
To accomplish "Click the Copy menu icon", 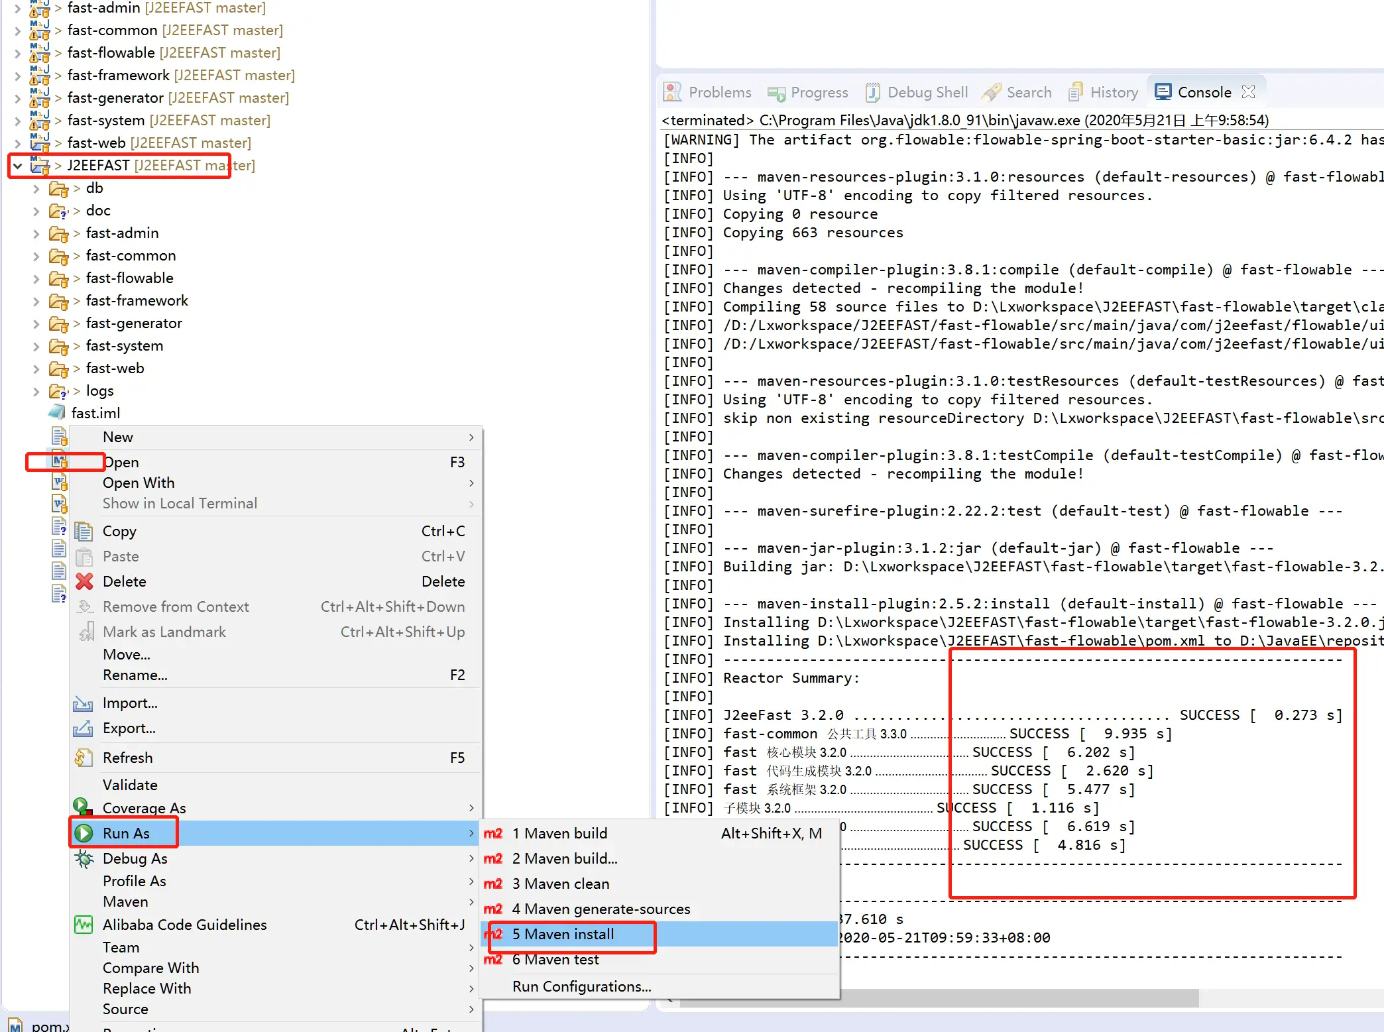I will pyautogui.click(x=84, y=531).
